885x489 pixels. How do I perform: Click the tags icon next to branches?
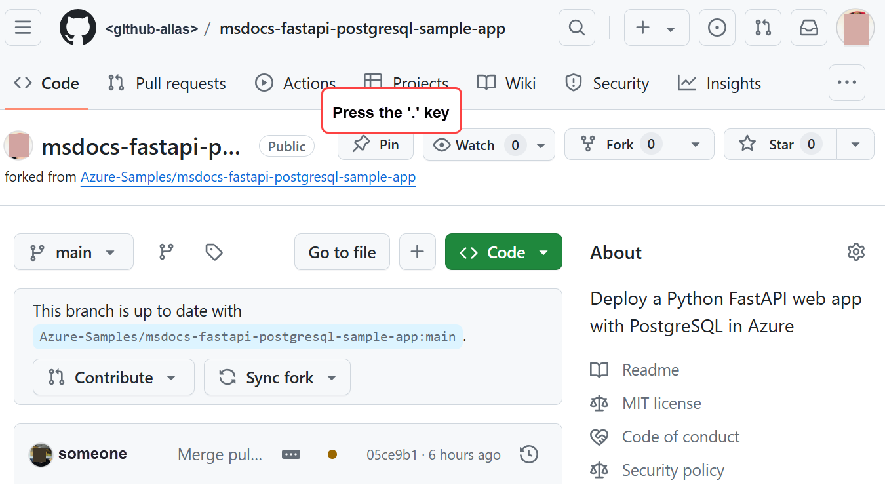[x=214, y=252]
